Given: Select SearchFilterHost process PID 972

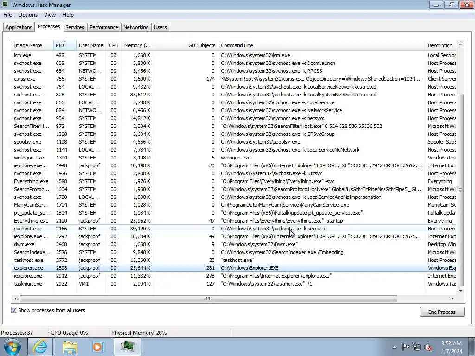Looking at the screenshot, I should click(234, 126).
